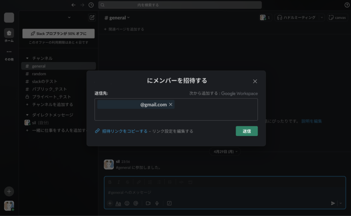Close the invite members dialog
Viewport: 351px width, 216px height.
(255, 81)
